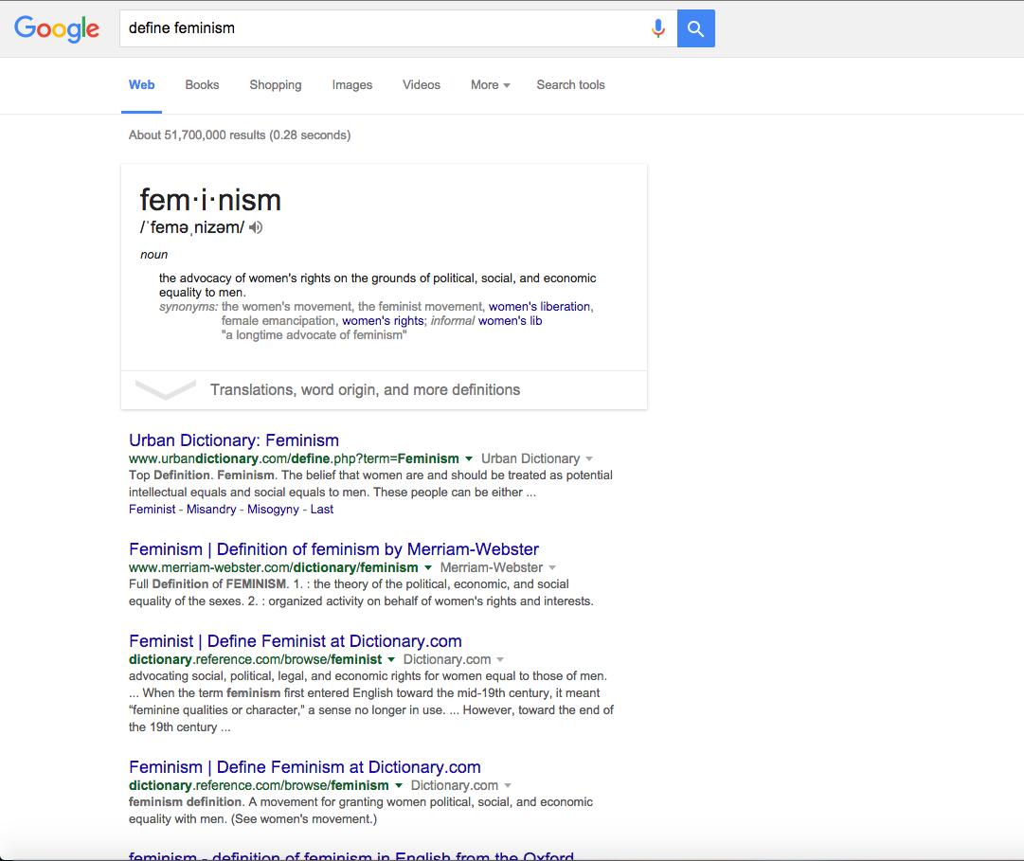This screenshot has width=1024, height=861.
Task: Open the Merriam-Webster feminism definition result
Action: 333,549
